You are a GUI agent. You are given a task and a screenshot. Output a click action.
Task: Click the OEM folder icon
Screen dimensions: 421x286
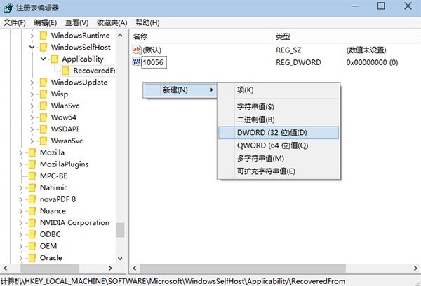(x=32, y=246)
